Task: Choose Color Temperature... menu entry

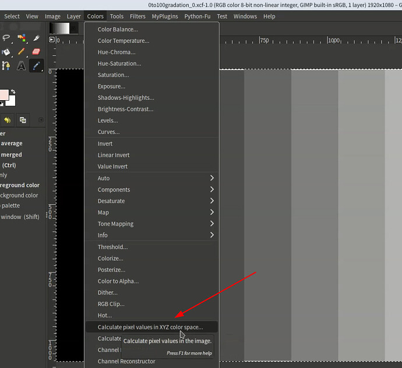Action: [x=152, y=41]
